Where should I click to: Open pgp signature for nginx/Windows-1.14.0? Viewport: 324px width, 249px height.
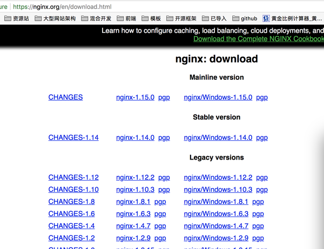[x=262, y=138]
